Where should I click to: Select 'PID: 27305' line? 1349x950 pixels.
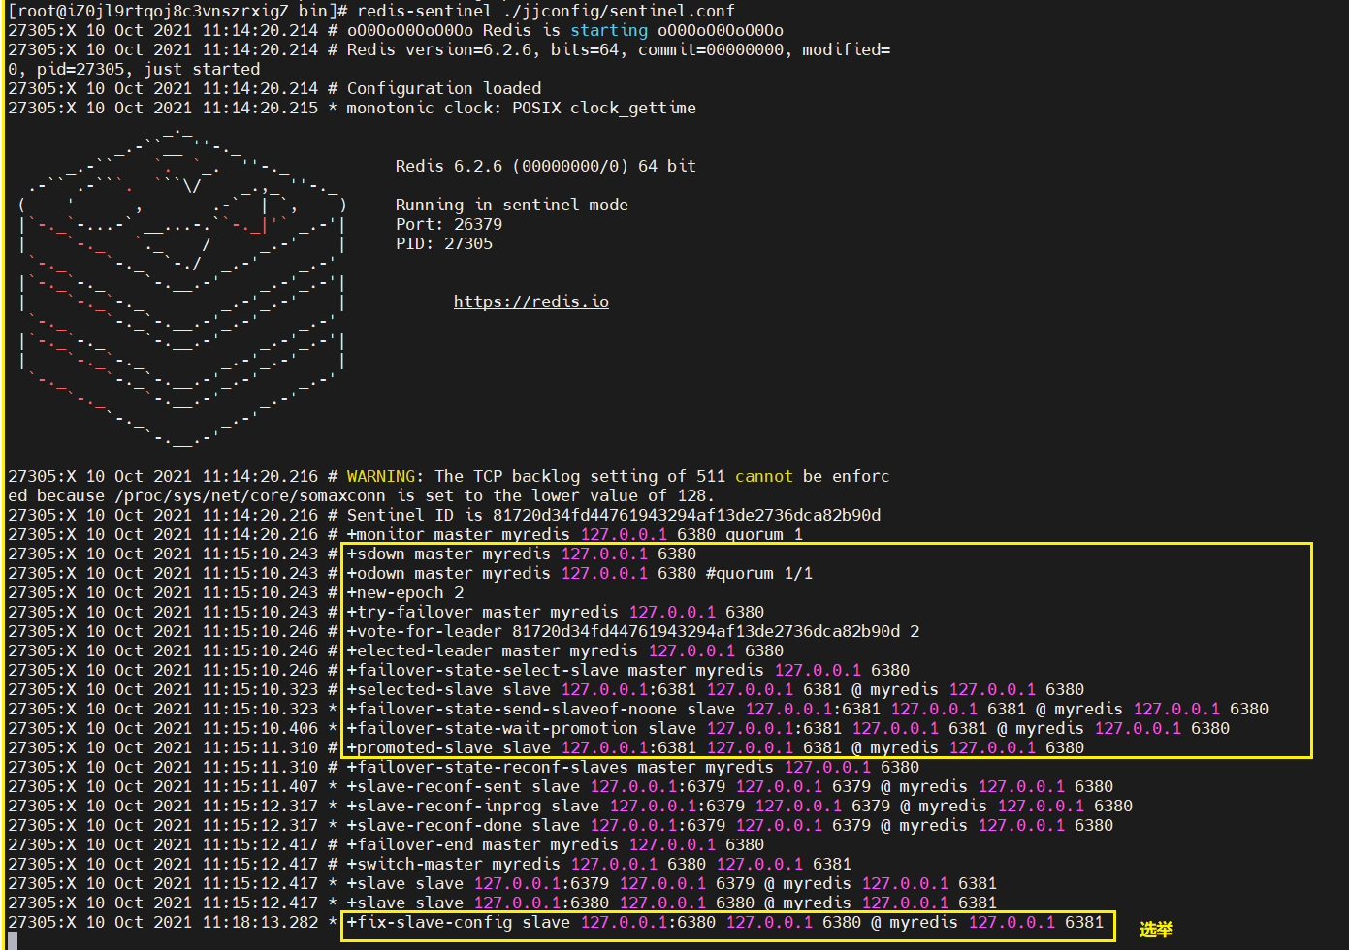[x=444, y=243]
